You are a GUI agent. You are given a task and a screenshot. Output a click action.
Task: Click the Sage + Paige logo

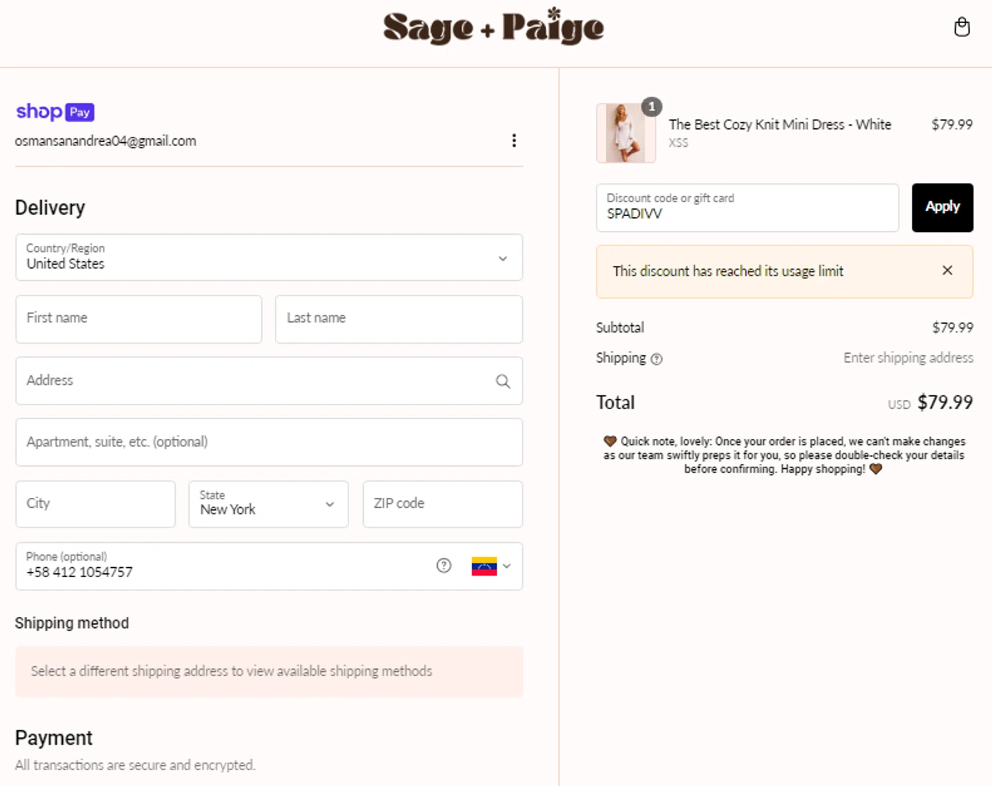click(493, 27)
